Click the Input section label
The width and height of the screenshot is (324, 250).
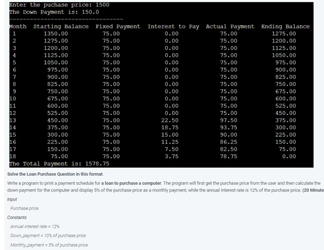click(x=12, y=199)
